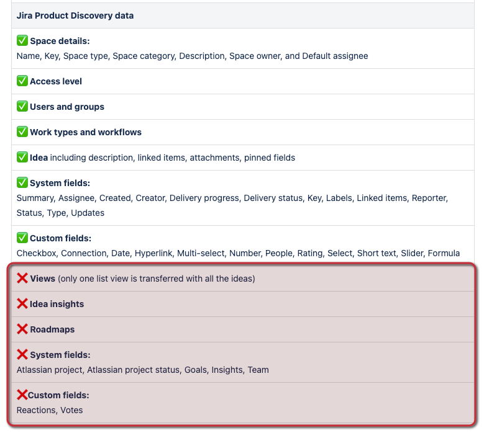Click the green check beside supported Custom fields
Viewport: 484px width, 433px height.
(22, 238)
